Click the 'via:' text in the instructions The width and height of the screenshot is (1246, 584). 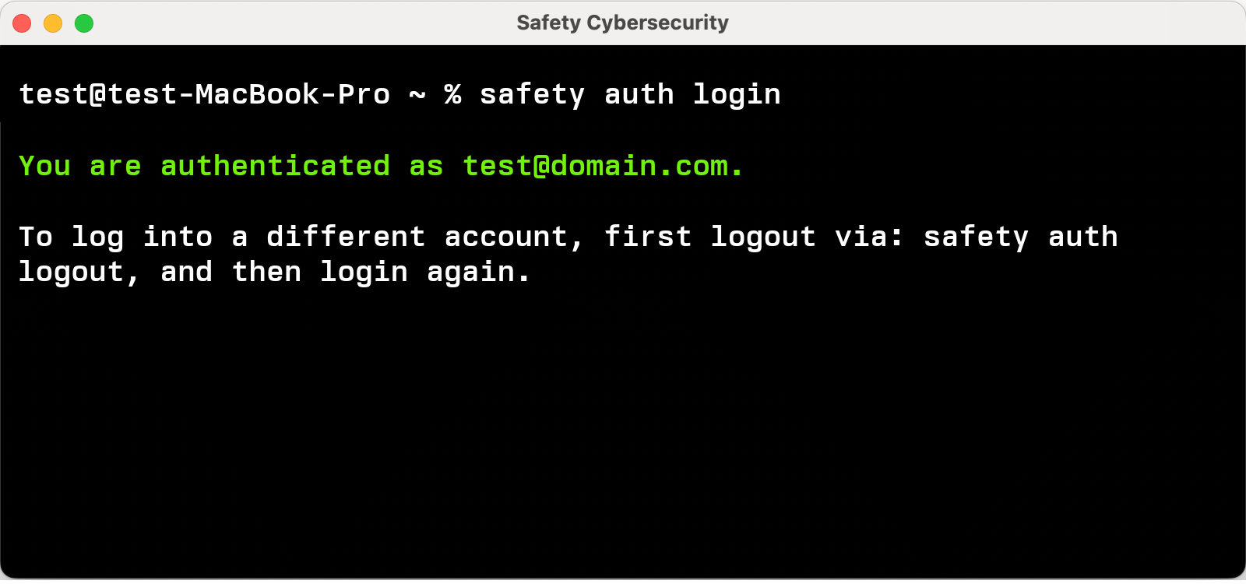pos(868,237)
